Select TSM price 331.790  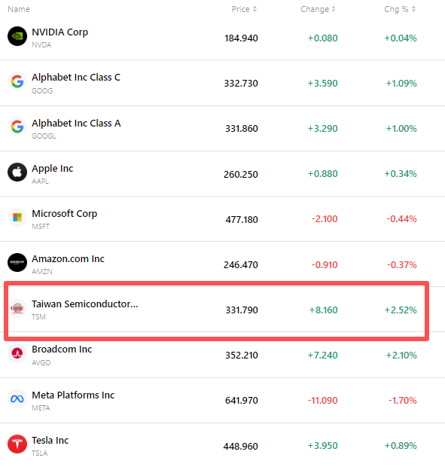(242, 310)
